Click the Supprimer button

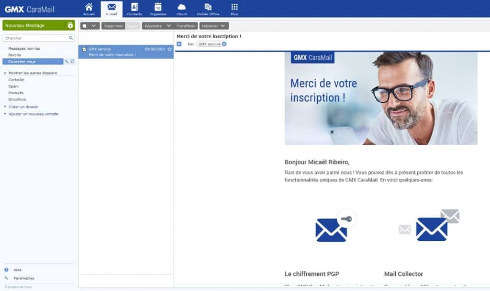tap(113, 26)
